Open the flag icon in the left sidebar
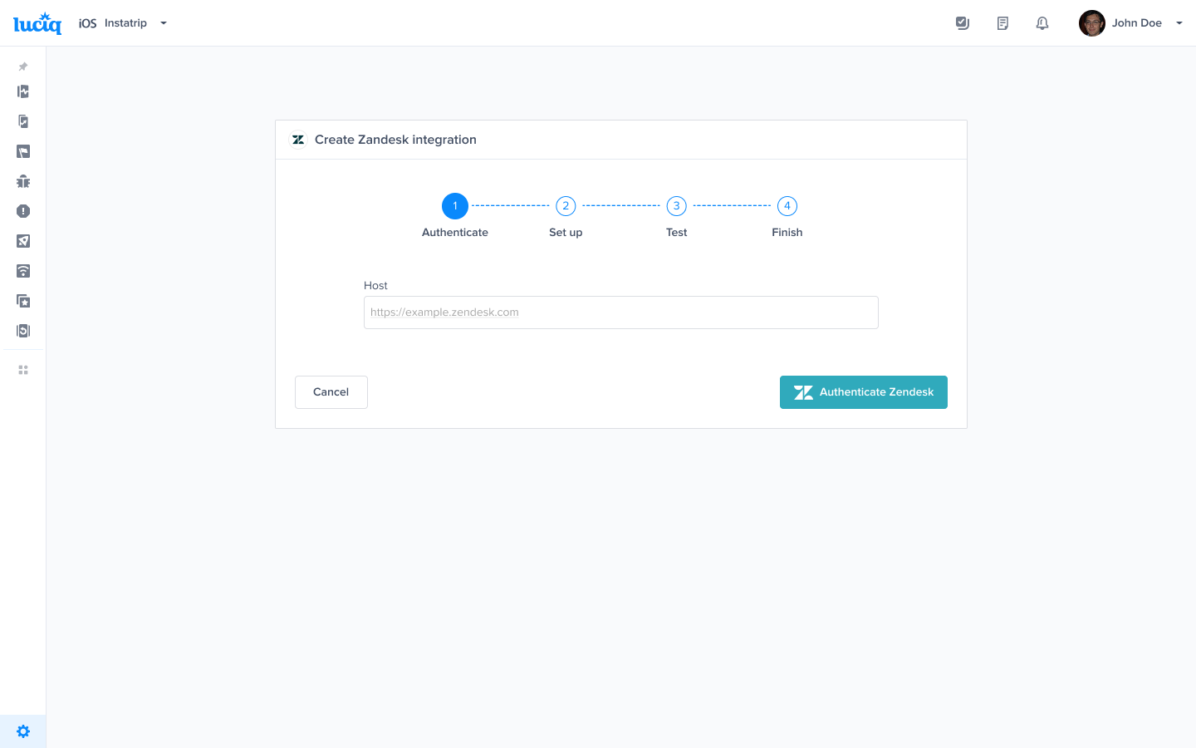Screen dimensions: 1196x748 click(x=22, y=151)
